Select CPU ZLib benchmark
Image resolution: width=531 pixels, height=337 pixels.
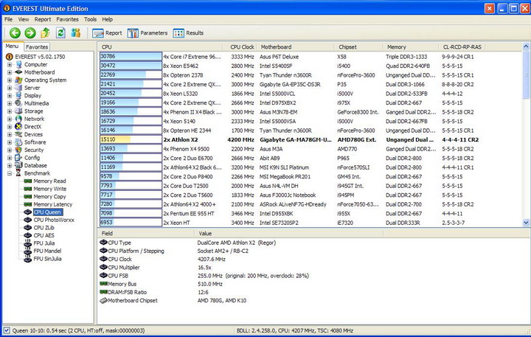coord(44,228)
